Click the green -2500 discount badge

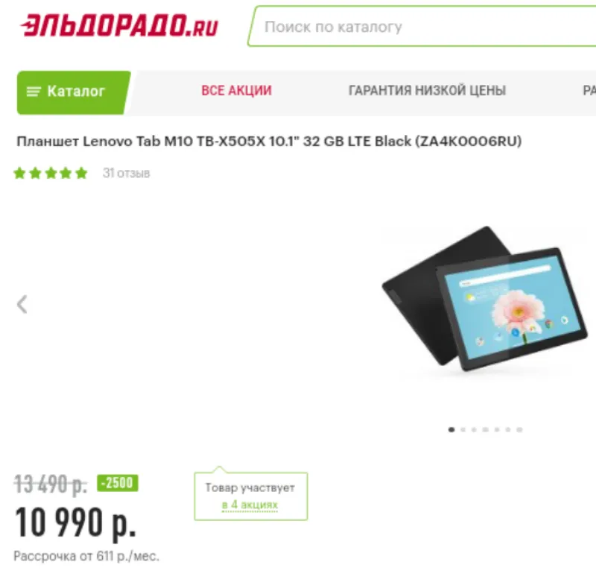[118, 483]
